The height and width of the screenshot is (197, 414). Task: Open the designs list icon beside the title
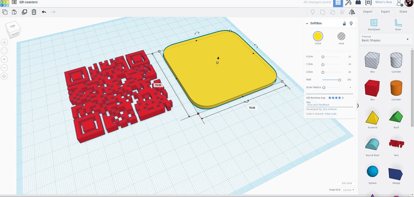click(x=14, y=2)
